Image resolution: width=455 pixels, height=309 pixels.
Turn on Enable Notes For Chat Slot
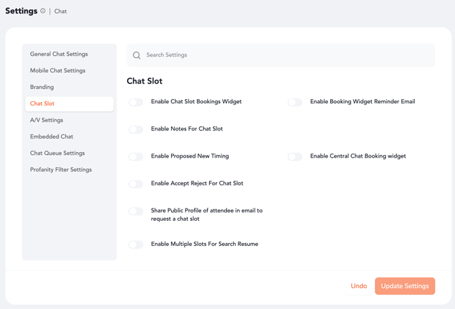pos(136,129)
